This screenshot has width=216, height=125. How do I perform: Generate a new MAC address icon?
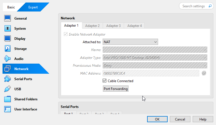[204, 73]
